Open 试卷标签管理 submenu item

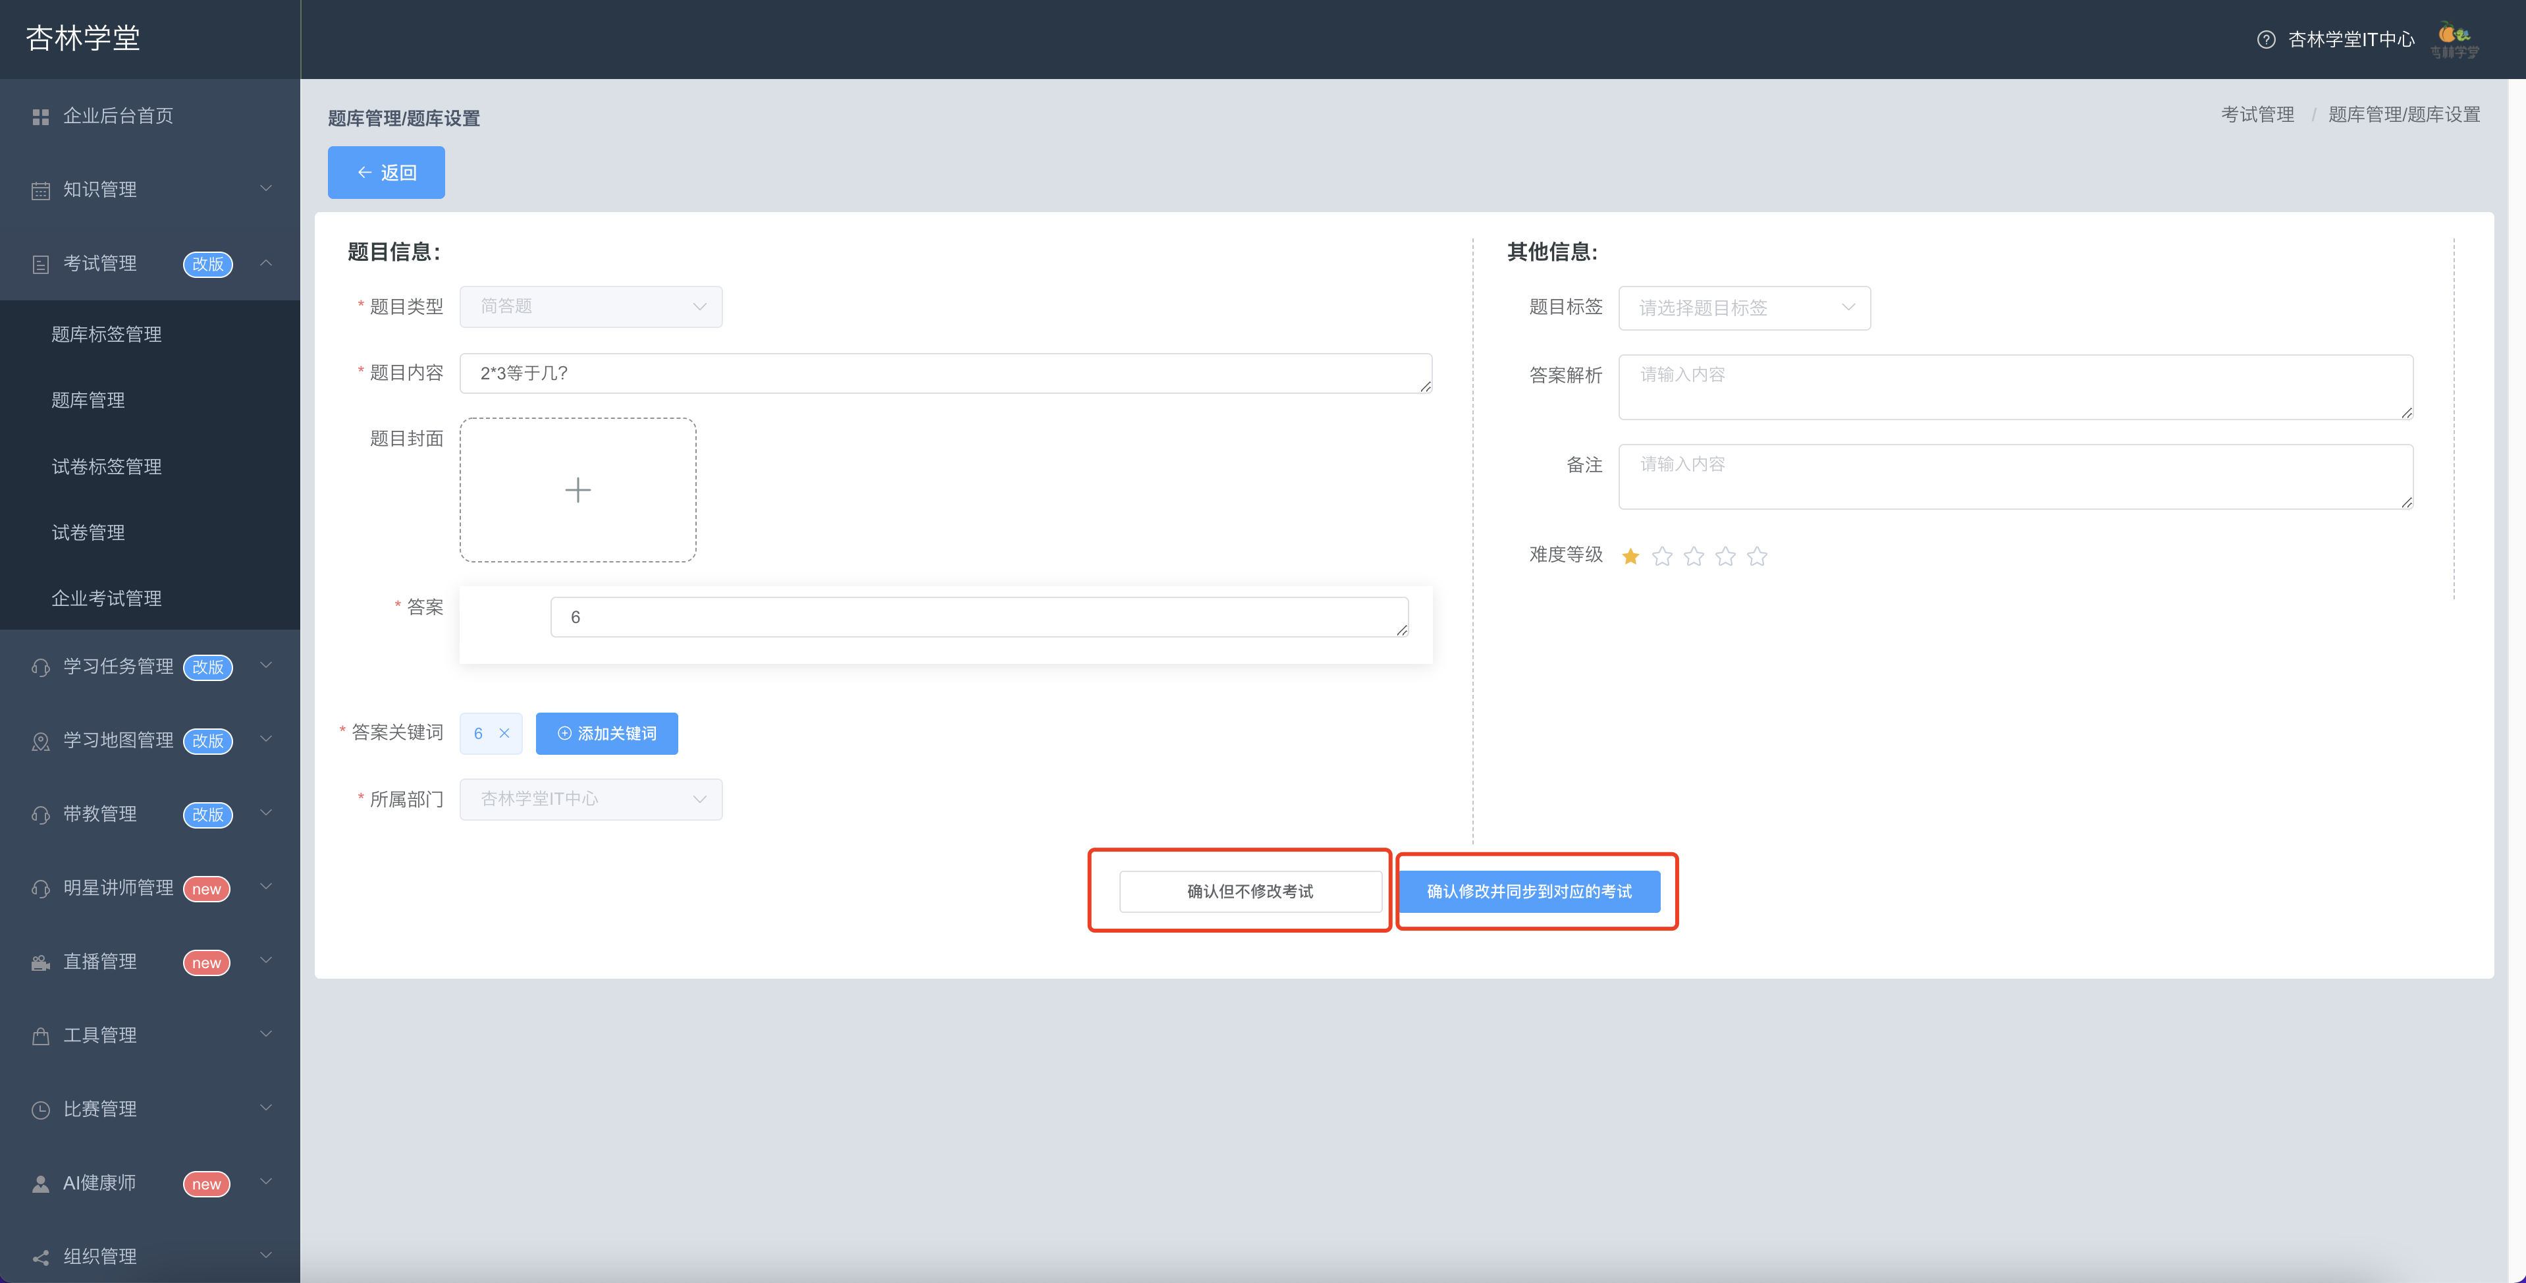pyautogui.click(x=106, y=466)
